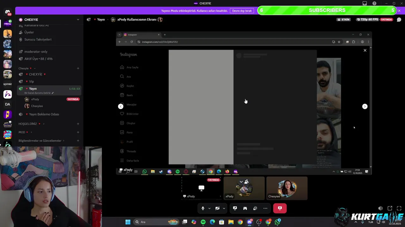Screen dimensions: 405x227
Task: Open the soundboard icon
Action: (x=255, y=208)
